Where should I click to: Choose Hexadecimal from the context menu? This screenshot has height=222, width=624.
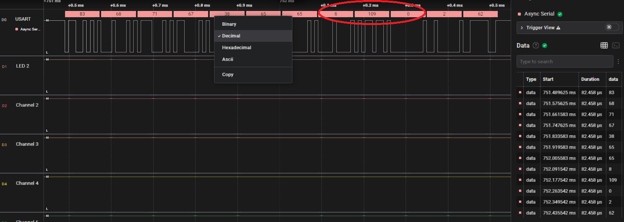click(236, 48)
